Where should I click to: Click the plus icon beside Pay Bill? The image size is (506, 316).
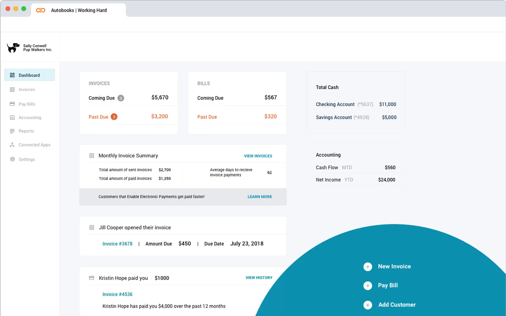(x=367, y=286)
